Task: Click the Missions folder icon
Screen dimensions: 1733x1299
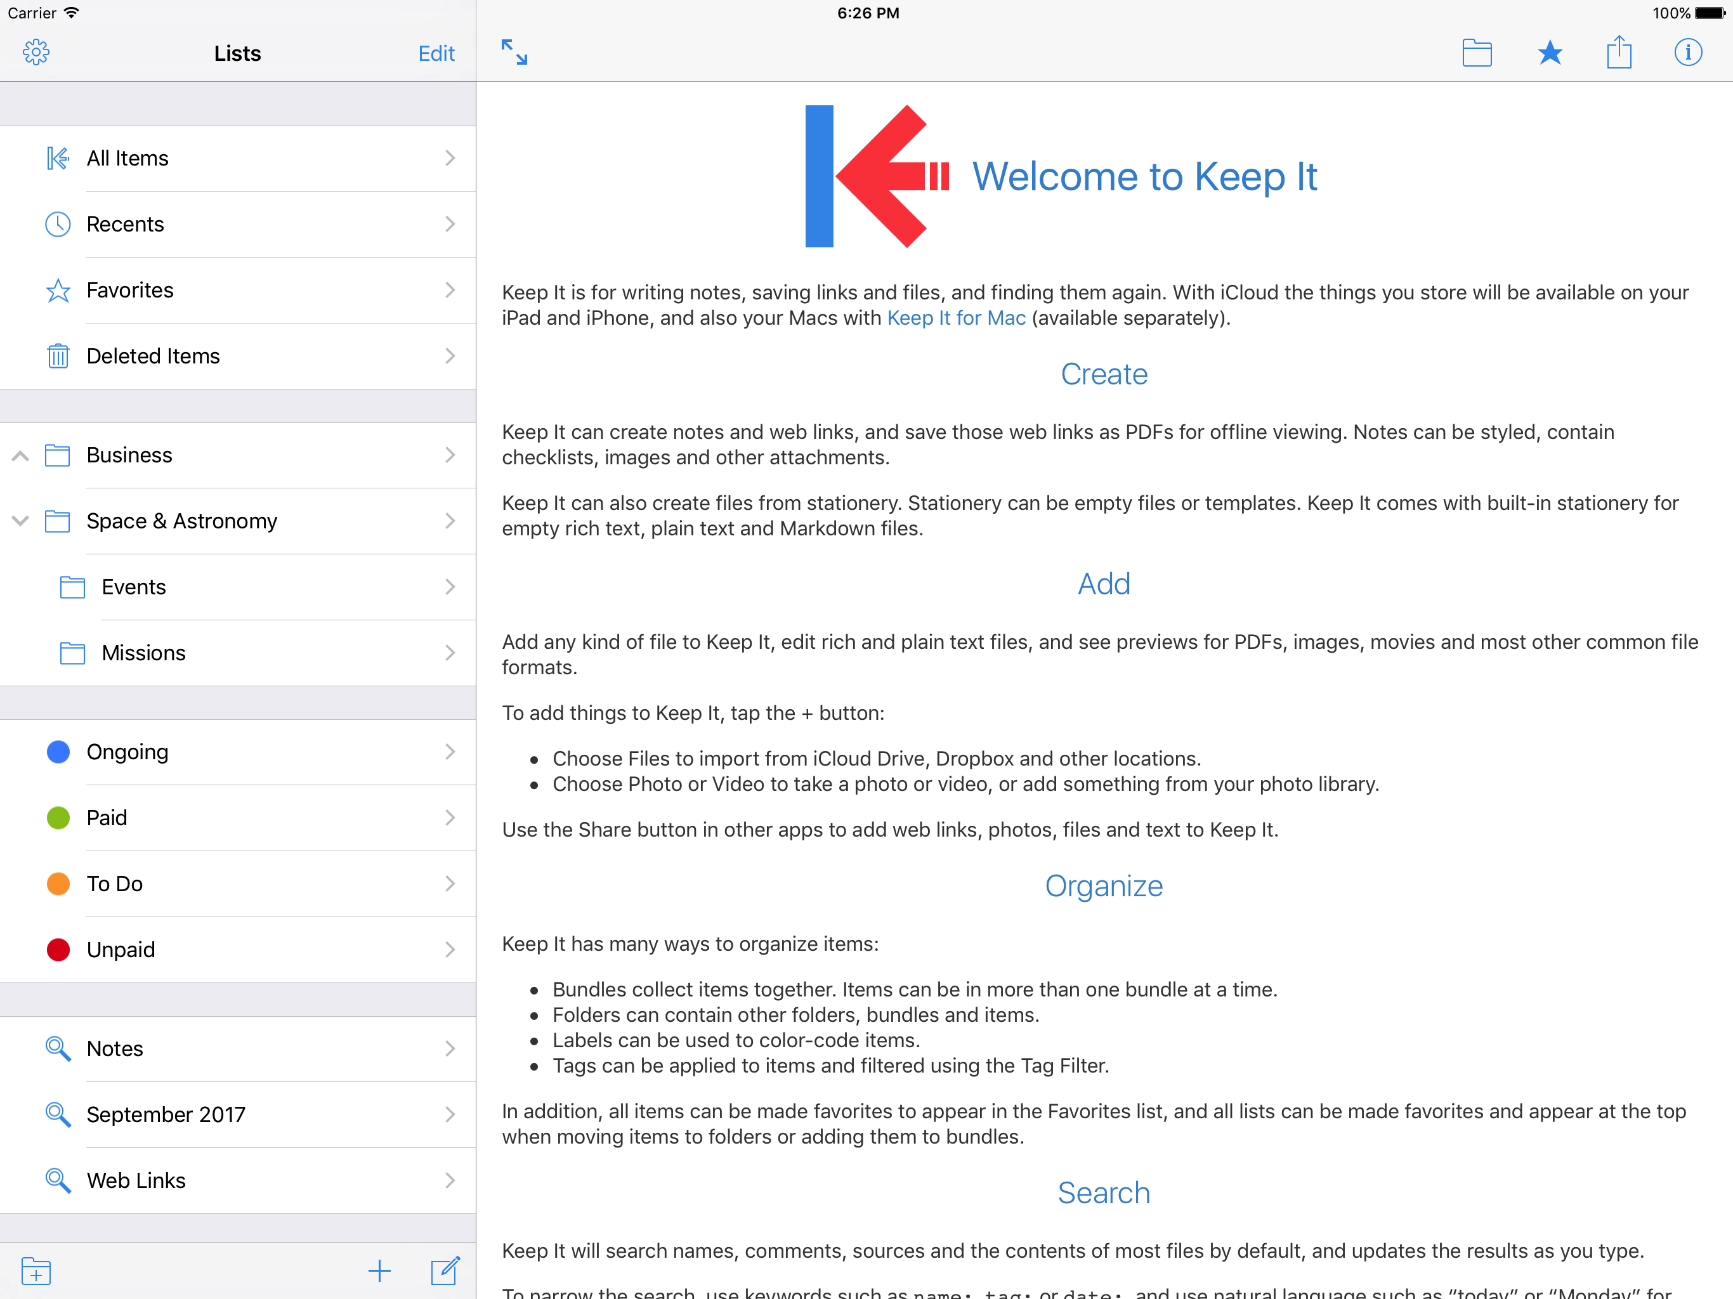Action: pos(73,653)
